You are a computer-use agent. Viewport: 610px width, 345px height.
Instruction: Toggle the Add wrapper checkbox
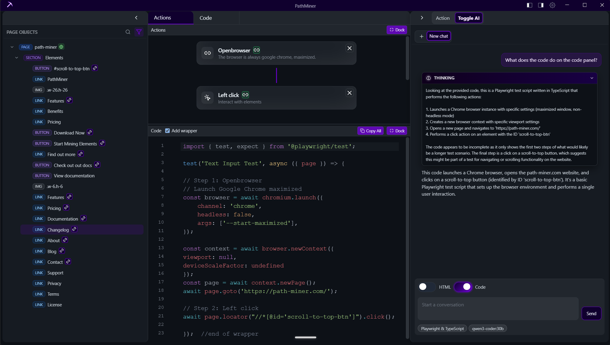point(167,131)
